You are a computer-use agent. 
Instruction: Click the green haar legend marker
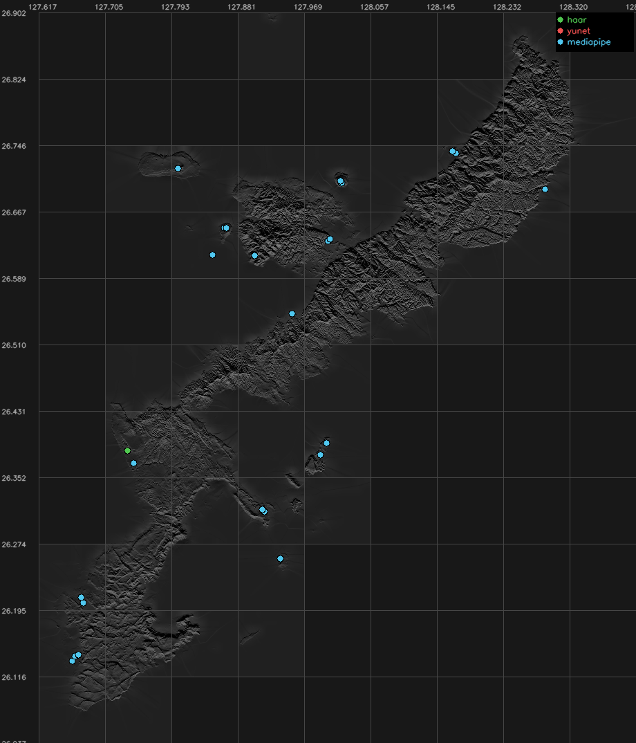[x=560, y=20]
